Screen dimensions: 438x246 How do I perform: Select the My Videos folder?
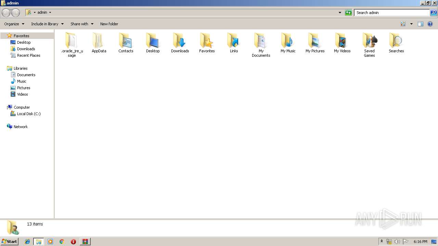342,43
